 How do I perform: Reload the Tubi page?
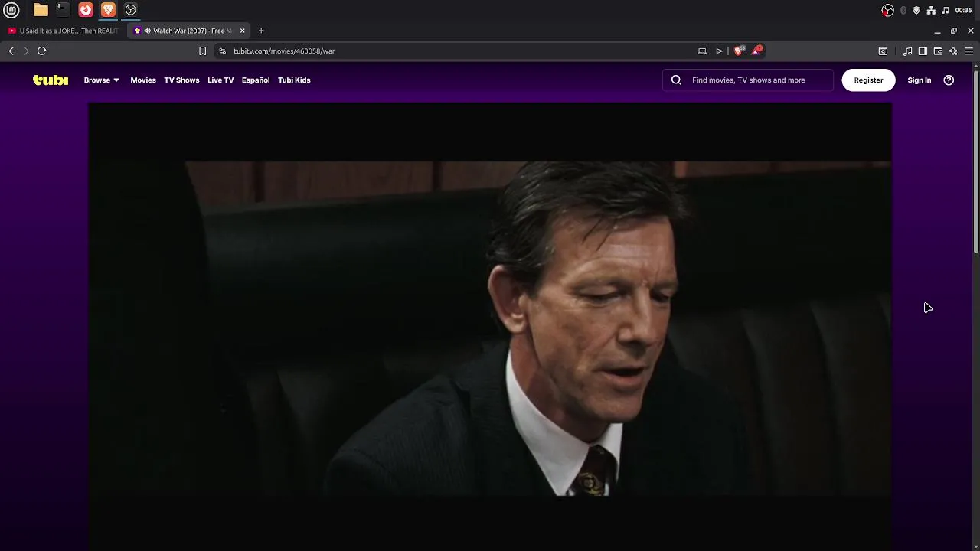(x=42, y=51)
